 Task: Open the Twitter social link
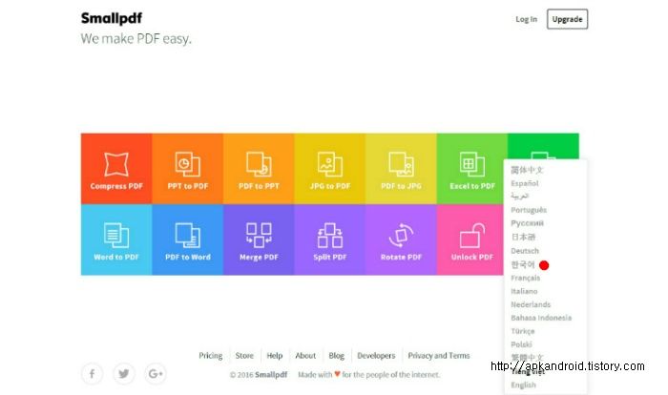[x=124, y=374]
